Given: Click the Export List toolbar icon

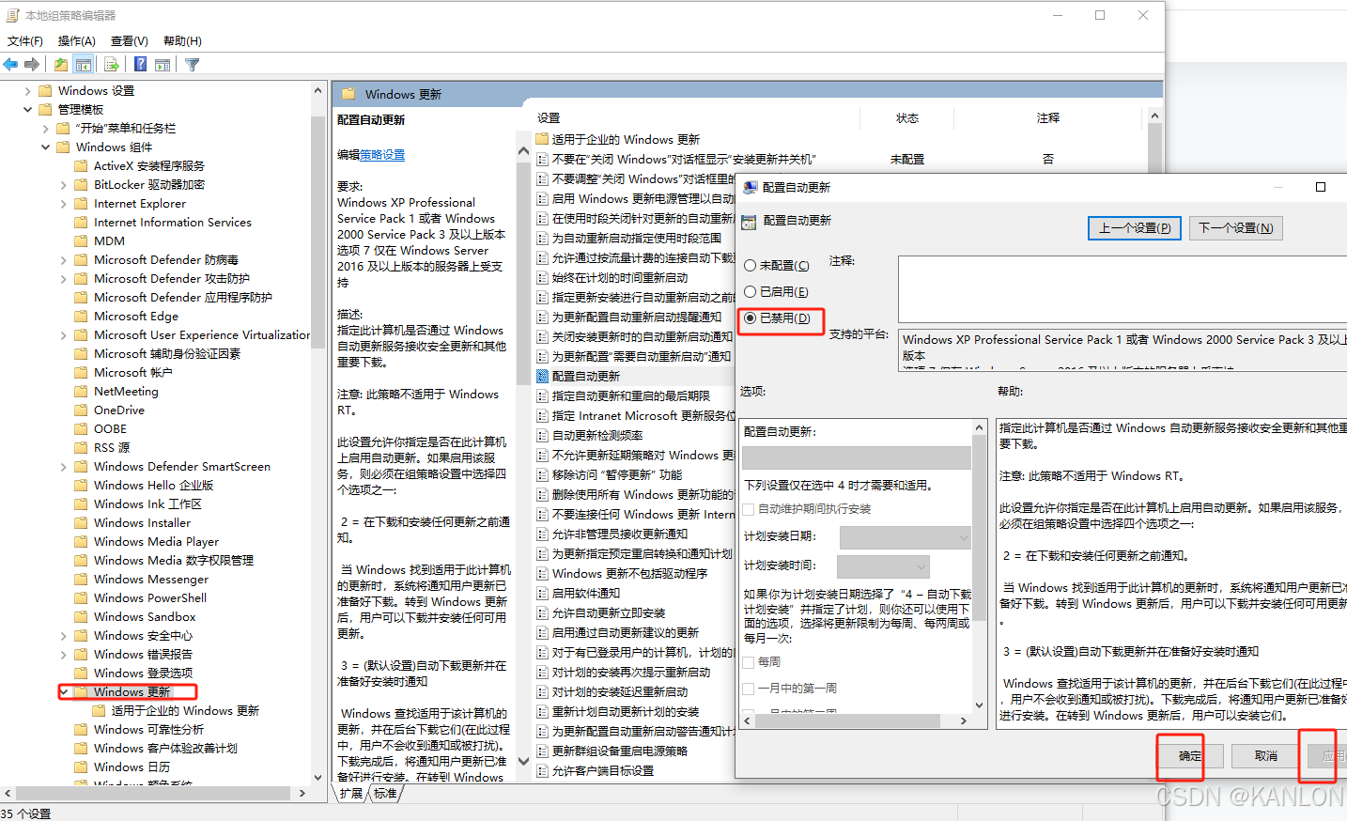Looking at the screenshot, I should 112,63.
